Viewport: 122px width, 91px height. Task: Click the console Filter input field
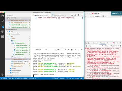click(107, 46)
